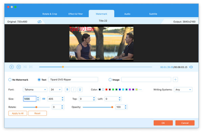The width and height of the screenshot is (203, 133).
Task: Pick the purple color swatch
Action: pos(133,89)
